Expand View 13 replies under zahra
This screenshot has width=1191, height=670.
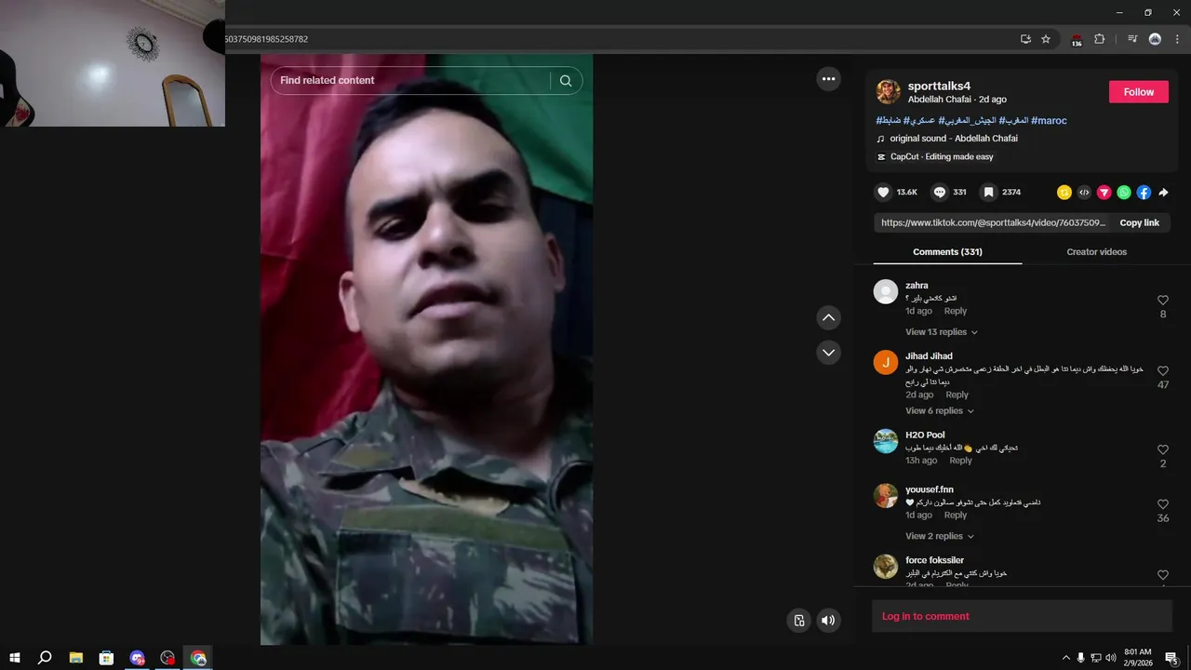[942, 332]
